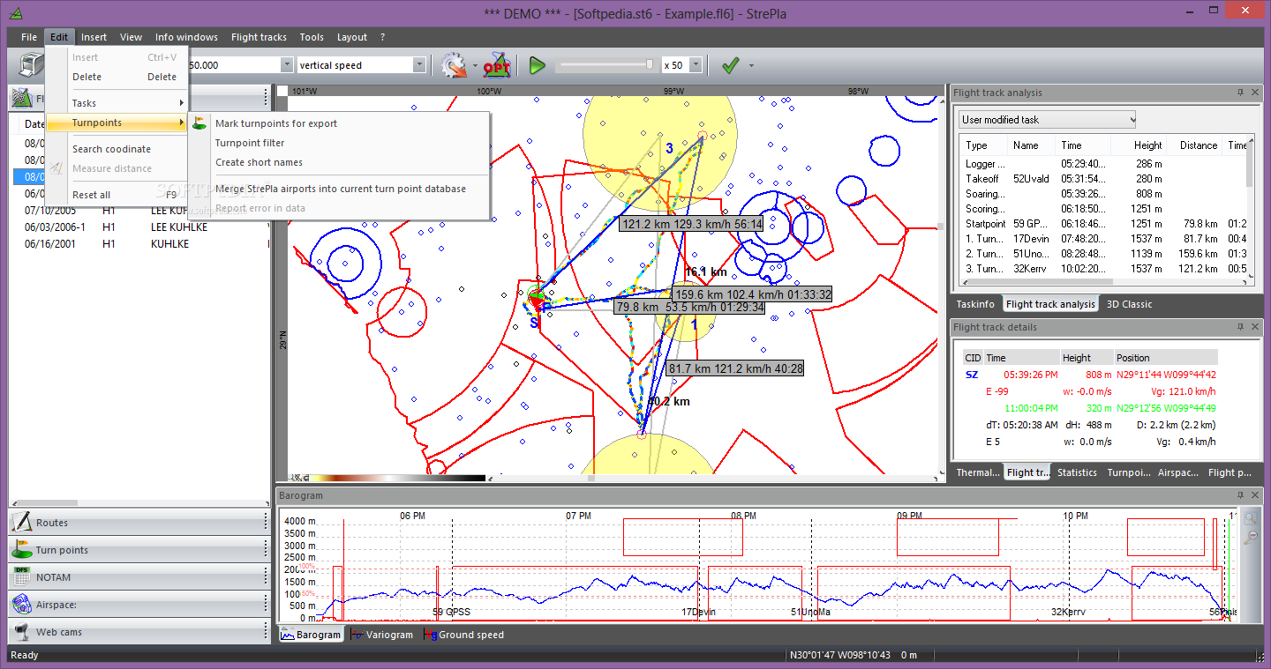Select the 1. Turn 17Devin row in analysis table
Viewport: 1271px width, 669px height.
[x=1103, y=239]
